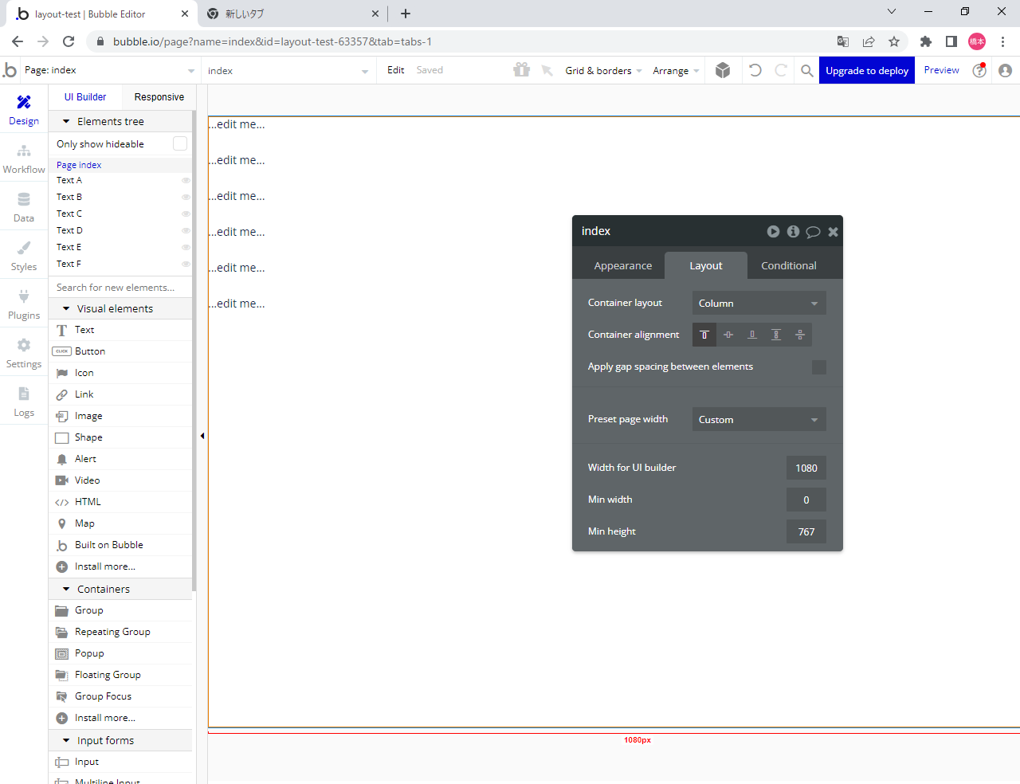The width and height of the screenshot is (1020, 784).
Task: Click the undo arrow in the top toolbar
Action: (x=755, y=70)
